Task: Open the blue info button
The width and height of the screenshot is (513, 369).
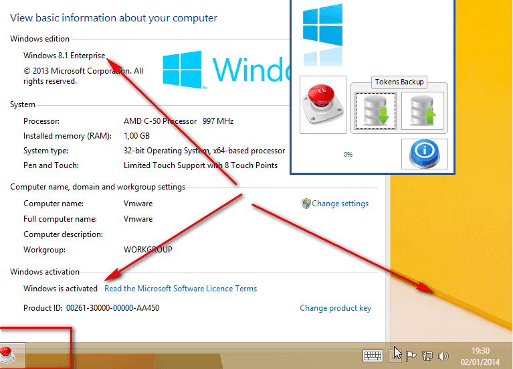Action: point(424,154)
